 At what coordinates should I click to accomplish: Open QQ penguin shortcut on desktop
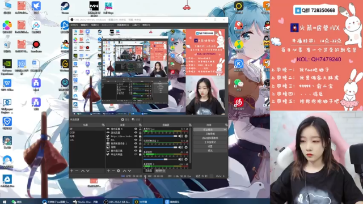tap(66, 46)
